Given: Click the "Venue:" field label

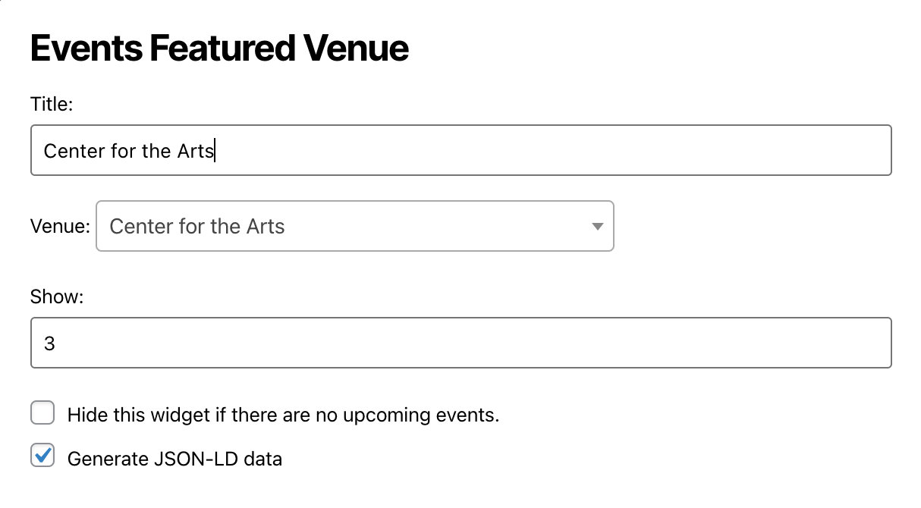Looking at the screenshot, I should coord(60,226).
